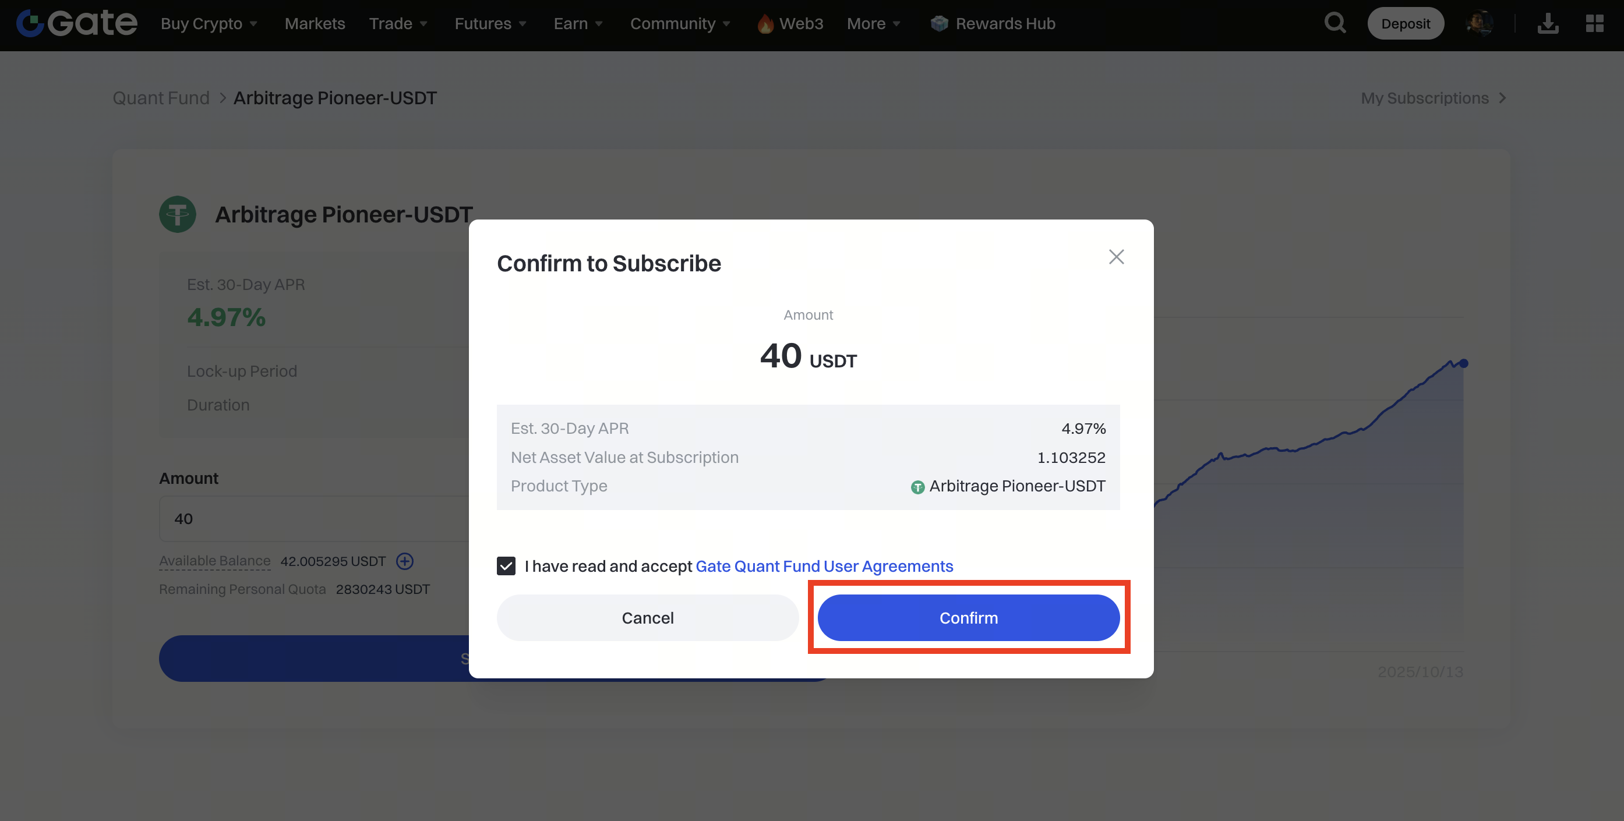Open the apps grid icon

point(1594,23)
